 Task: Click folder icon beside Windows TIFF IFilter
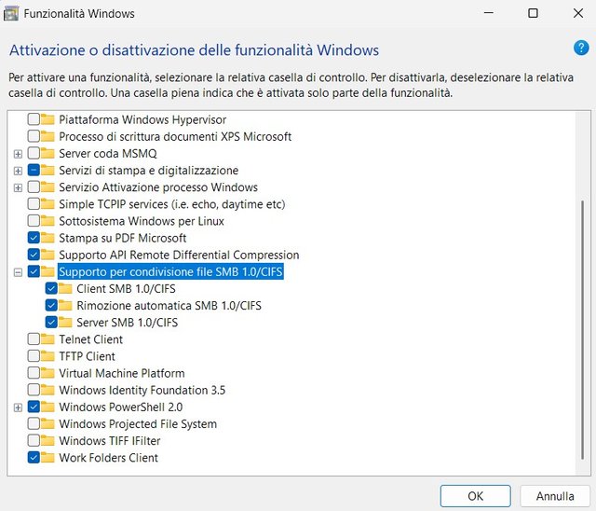[47, 441]
